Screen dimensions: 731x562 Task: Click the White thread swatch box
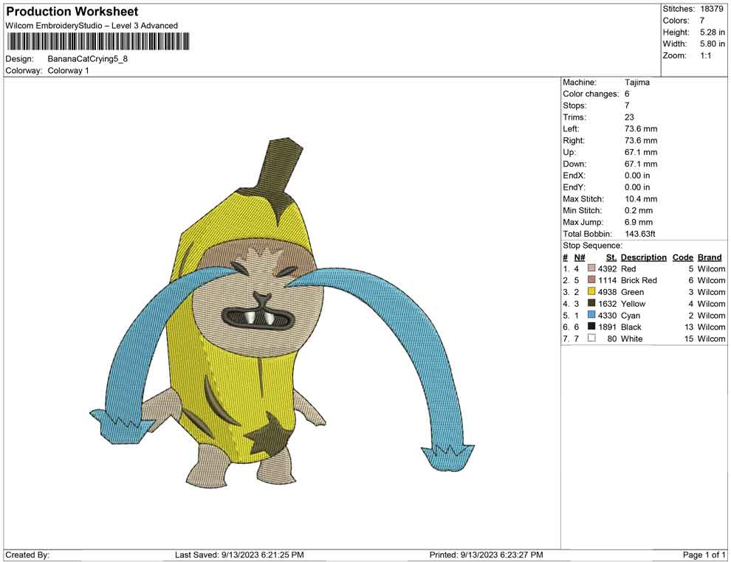coord(591,339)
